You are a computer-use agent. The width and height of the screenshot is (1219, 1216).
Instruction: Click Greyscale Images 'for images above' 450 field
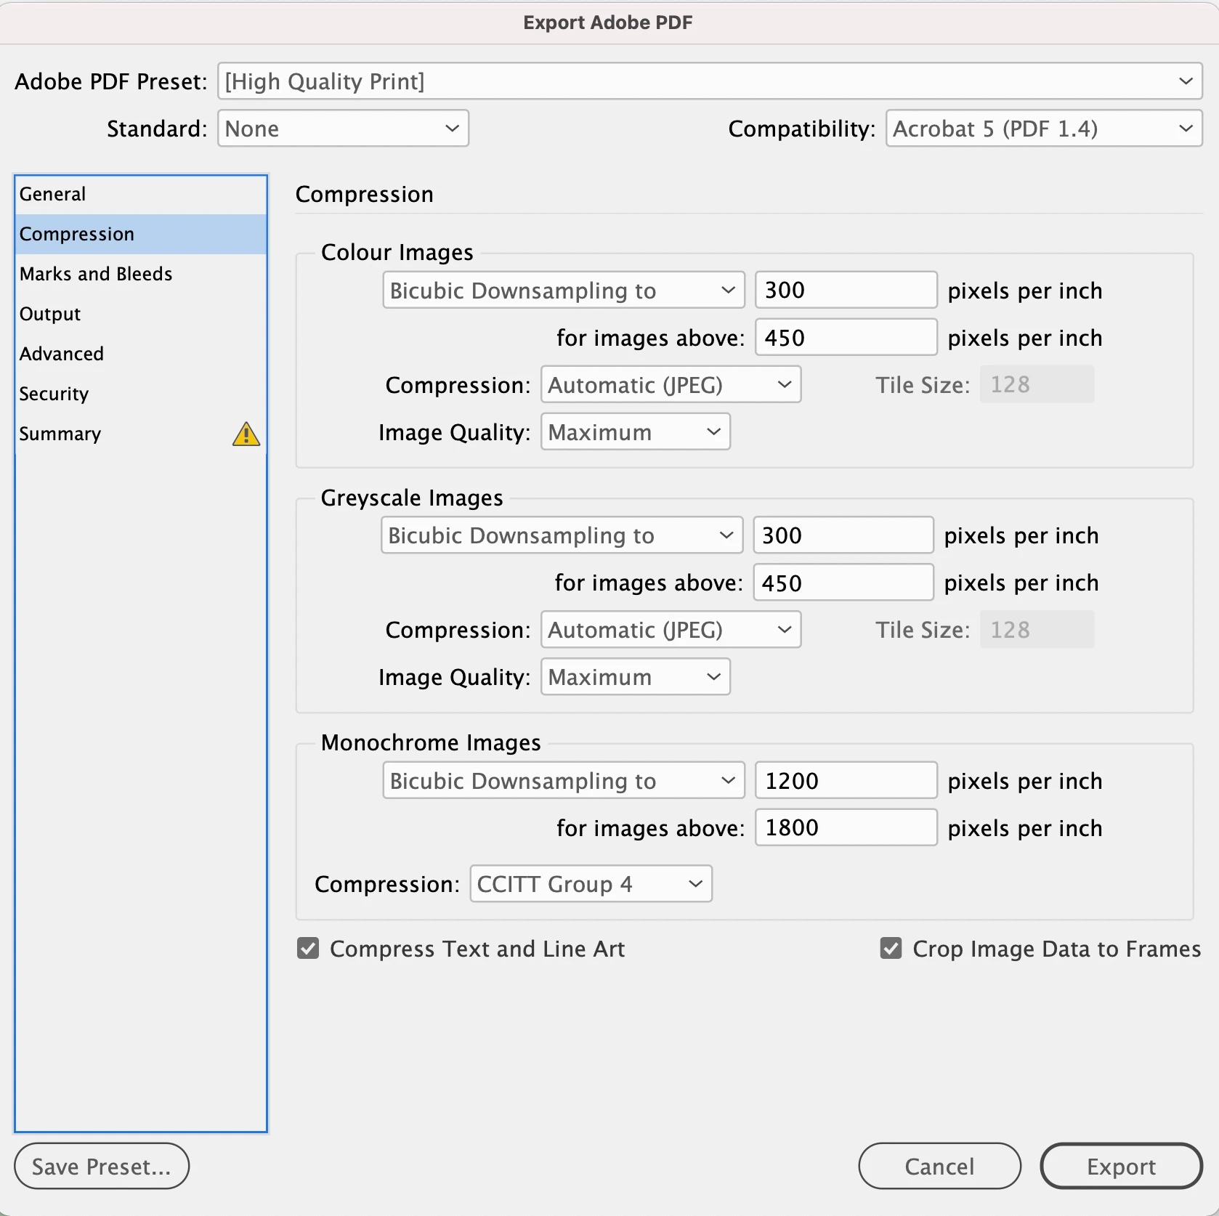click(x=843, y=583)
